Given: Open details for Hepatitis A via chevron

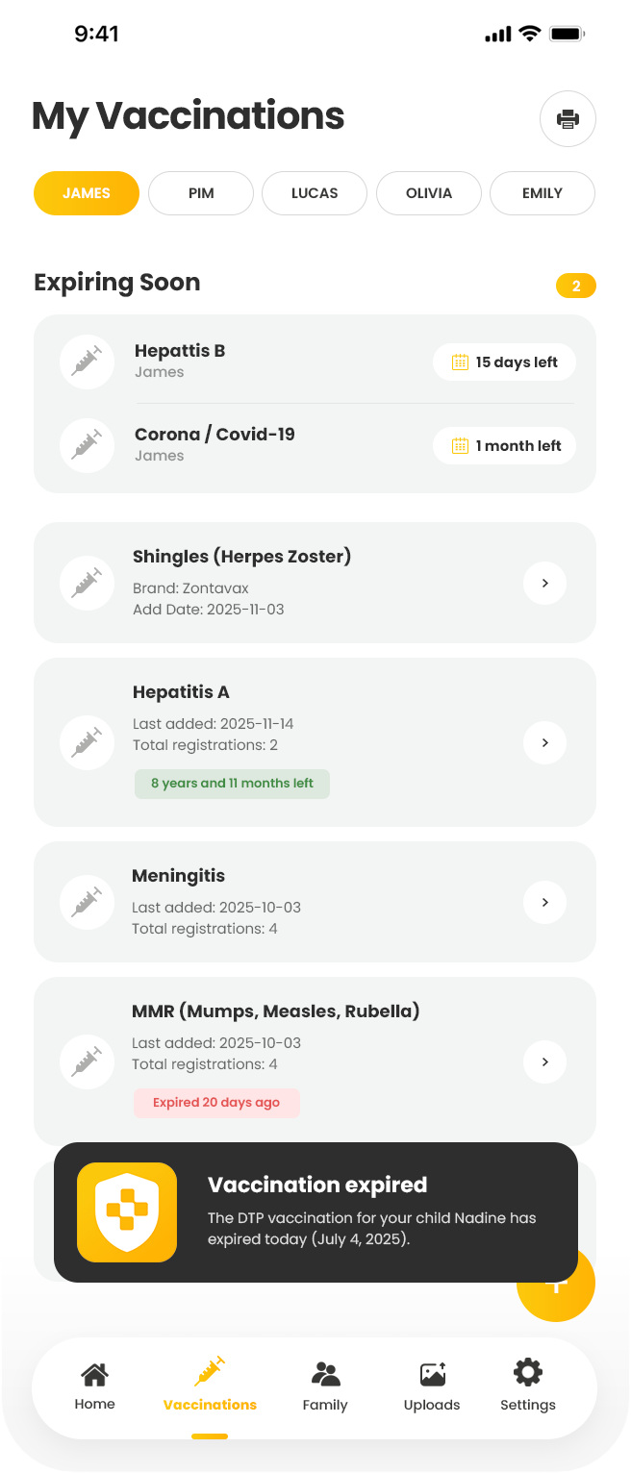Looking at the screenshot, I should click(x=544, y=742).
